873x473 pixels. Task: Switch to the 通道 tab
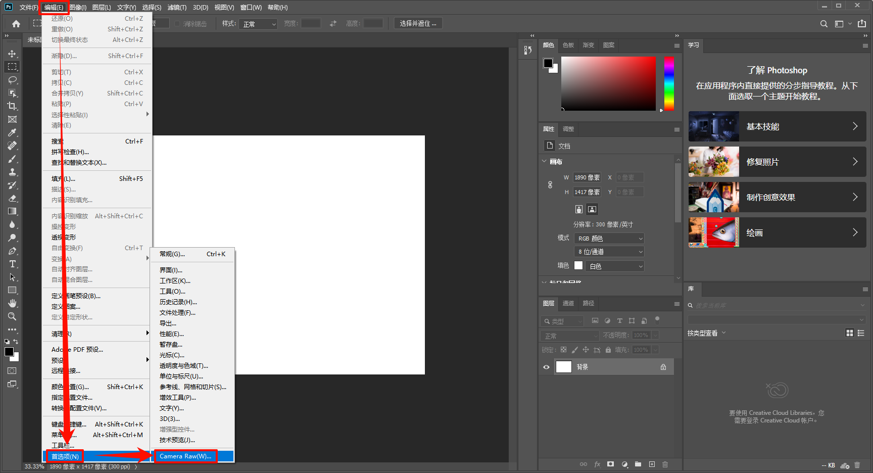tap(568, 303)
